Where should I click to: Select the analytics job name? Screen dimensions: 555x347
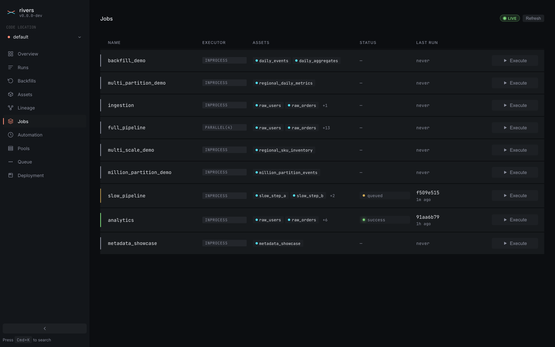(x=121, y=220)
